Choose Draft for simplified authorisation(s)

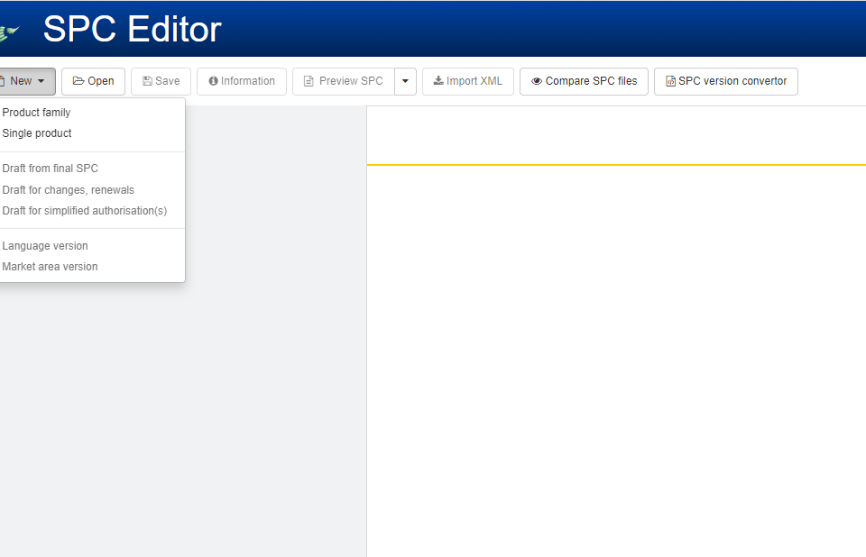85,211
